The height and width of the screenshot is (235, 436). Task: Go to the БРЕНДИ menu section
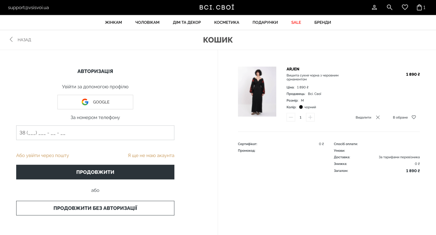point(322,23)
